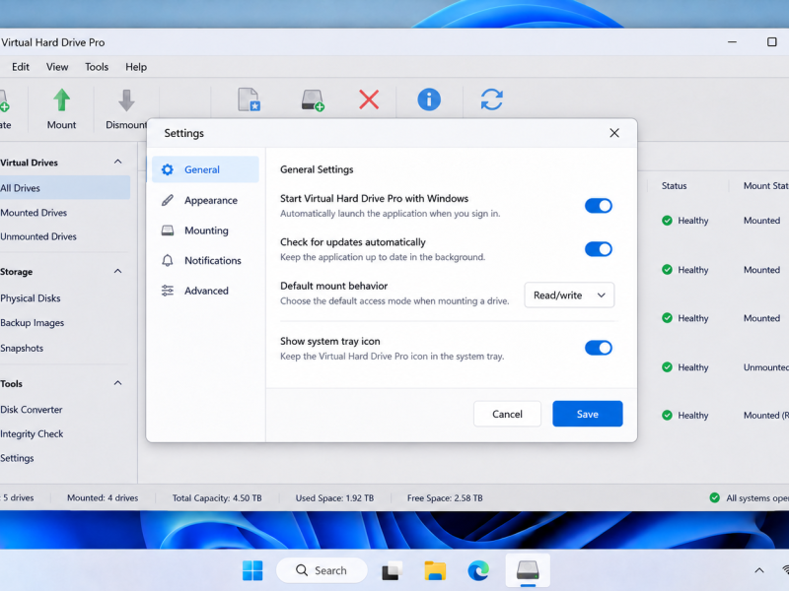Collapse the Tools sidebar section
Viewport: 789px width, 591px height.
click(117, 383)
